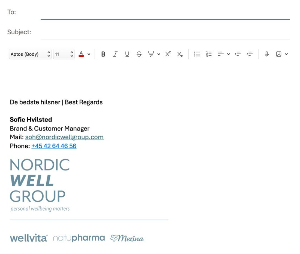This screenshot has height=254, width=300.
Task: Toggle bold formatting
Action: point(103,54)
